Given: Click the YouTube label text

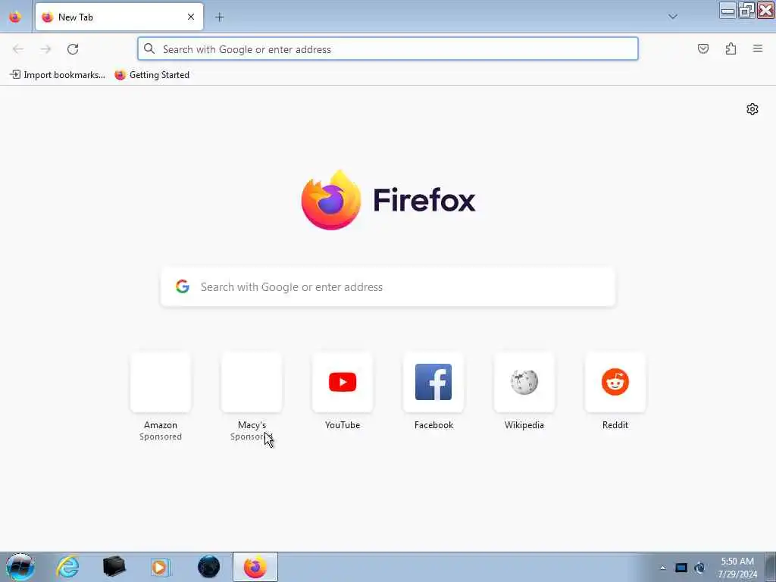Looking at the screenshot, I should (x=343, y=425).
